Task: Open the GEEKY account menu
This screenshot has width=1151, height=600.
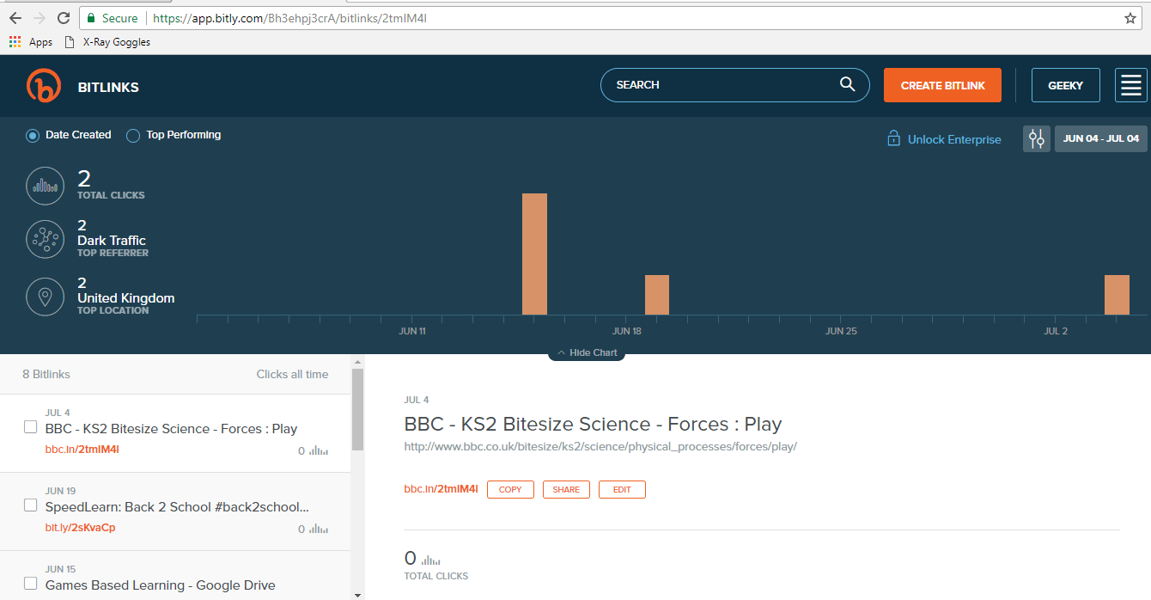Action: tap(1065, 85)
